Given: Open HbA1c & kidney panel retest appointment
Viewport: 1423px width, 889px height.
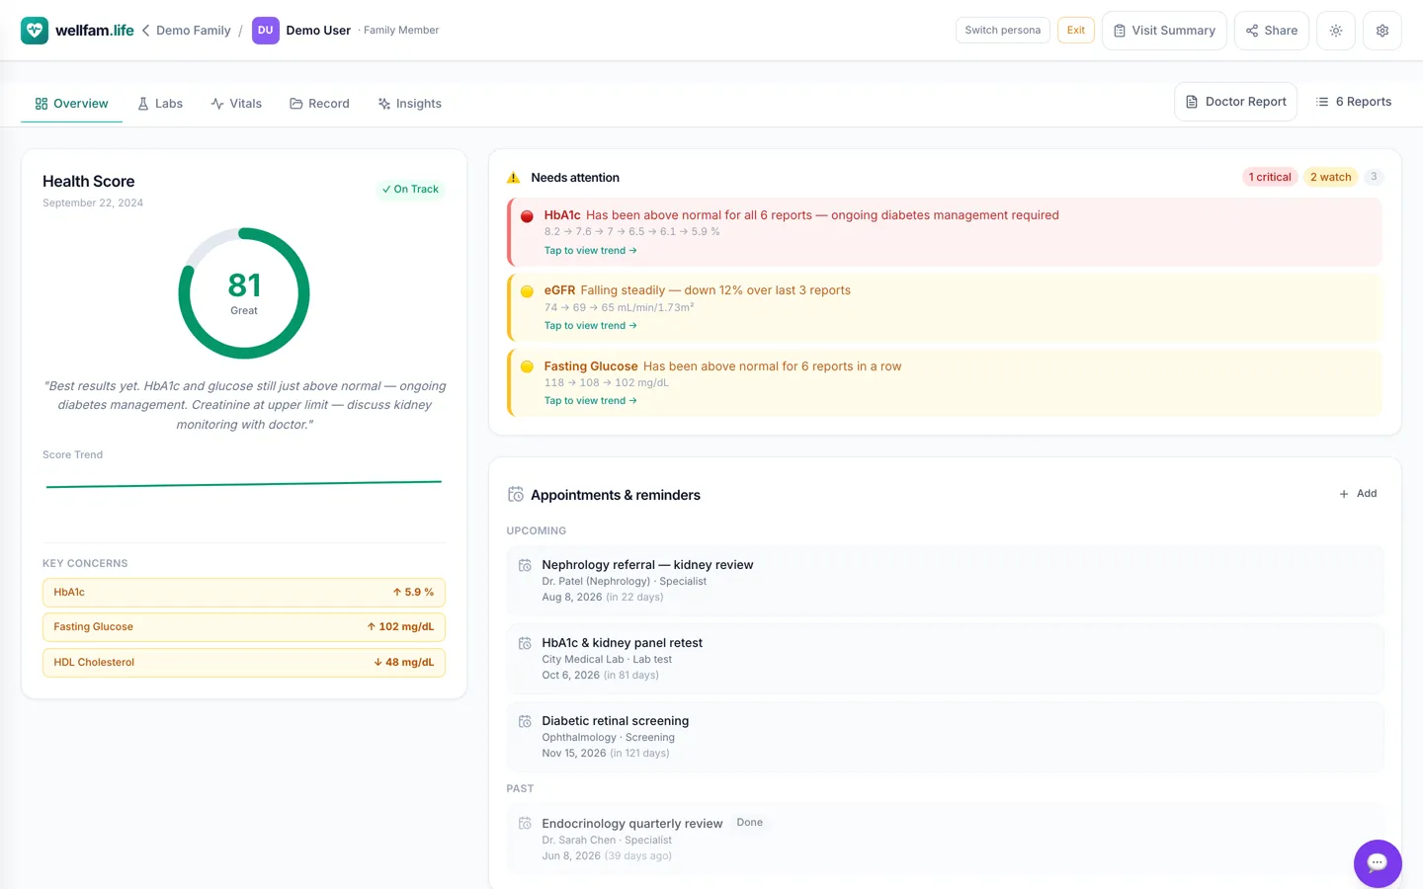Looking at the screenshot, I should (x=946, y=659).
